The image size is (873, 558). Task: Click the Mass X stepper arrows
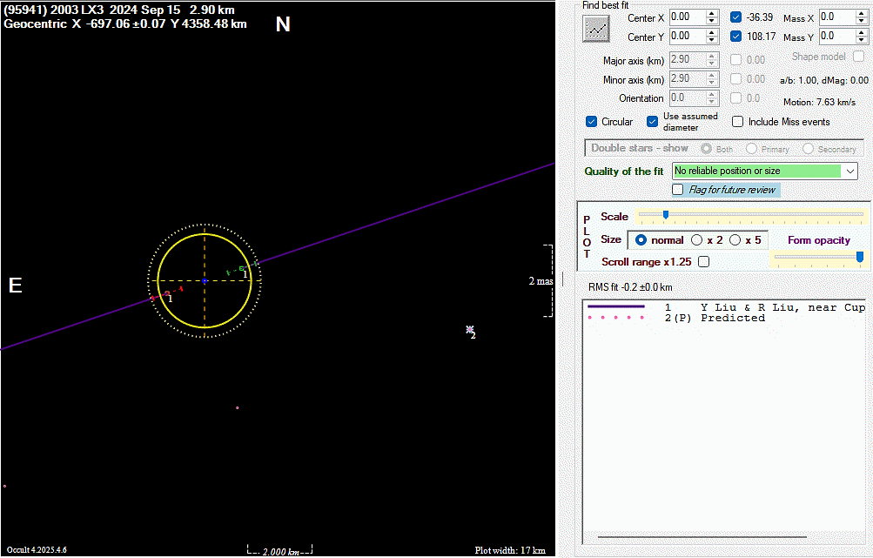[862, 17]
